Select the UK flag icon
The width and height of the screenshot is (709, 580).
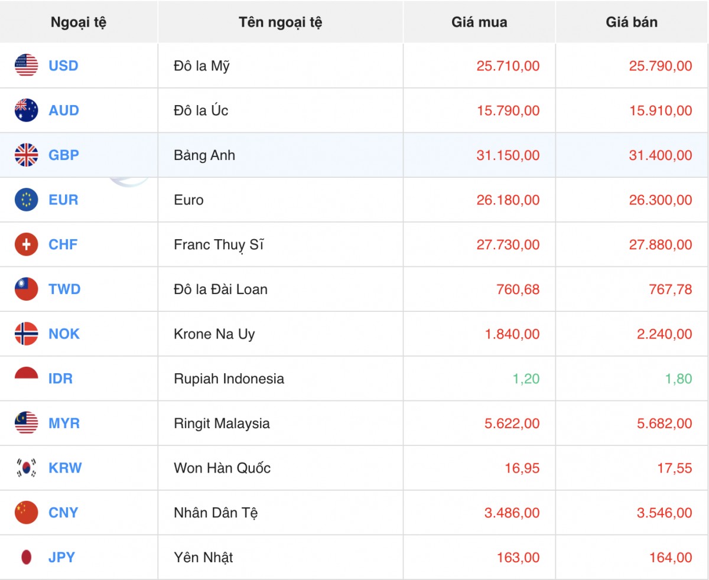[27, 155]
